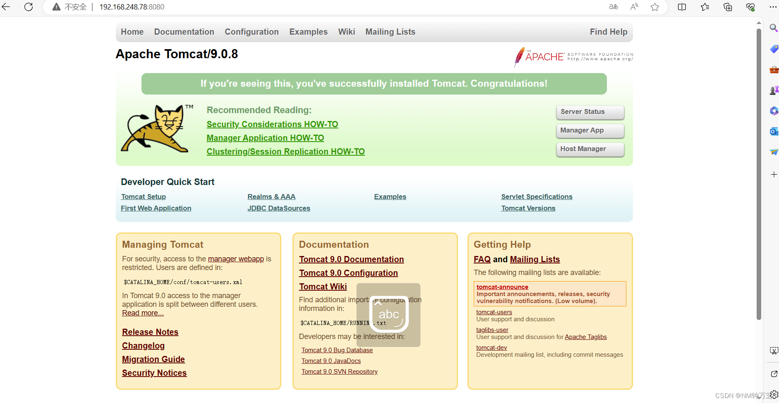Image resolution: width=779 pixels, height=403 pixels.
Task: Open Migration Guide link
Action: 153,359
